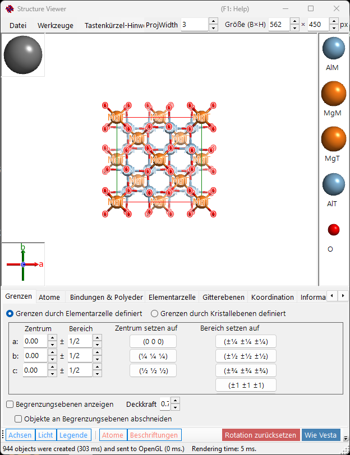
Task: Click Rotation zurücksetzen button
Action: 261,435
